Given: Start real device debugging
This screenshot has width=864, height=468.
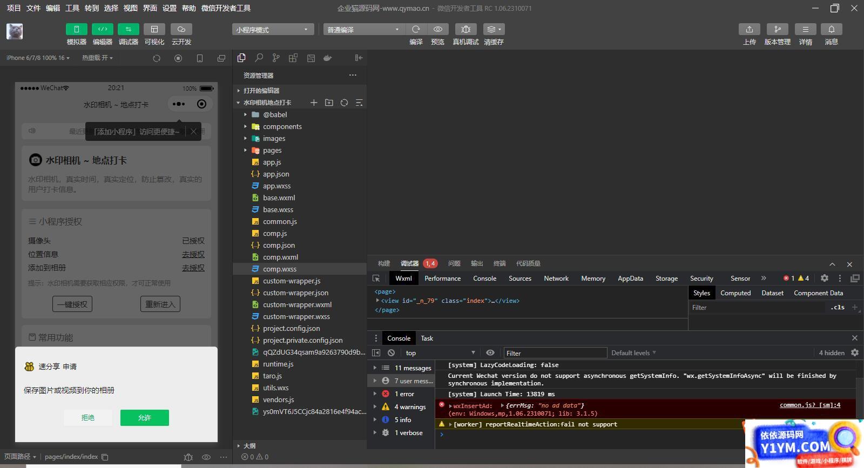Looking at the screenshot, I should pyautogui.click(x=465, y=29).
